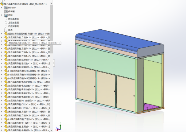Click the part icon of 阀门安装架<1>

(x=6, y=100)
